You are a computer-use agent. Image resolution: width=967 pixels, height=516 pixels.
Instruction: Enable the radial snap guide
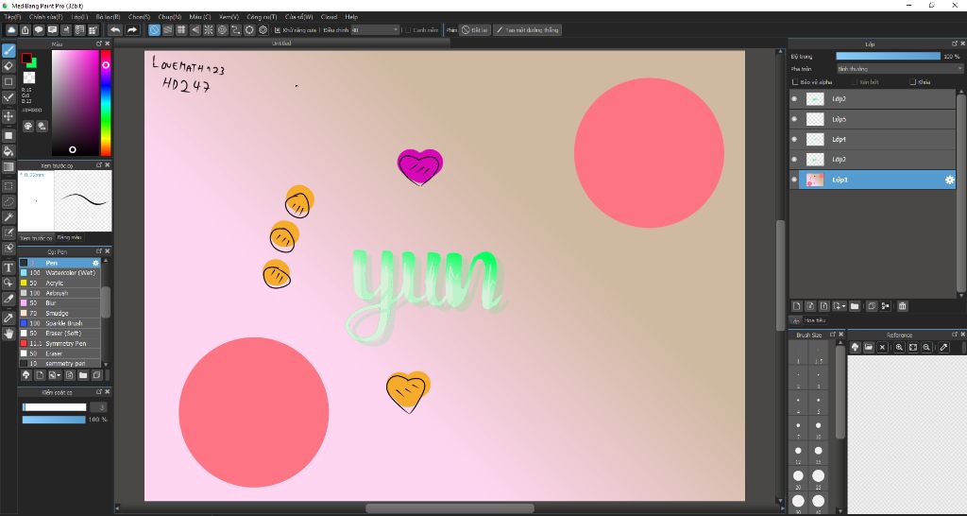click(209, 29)
